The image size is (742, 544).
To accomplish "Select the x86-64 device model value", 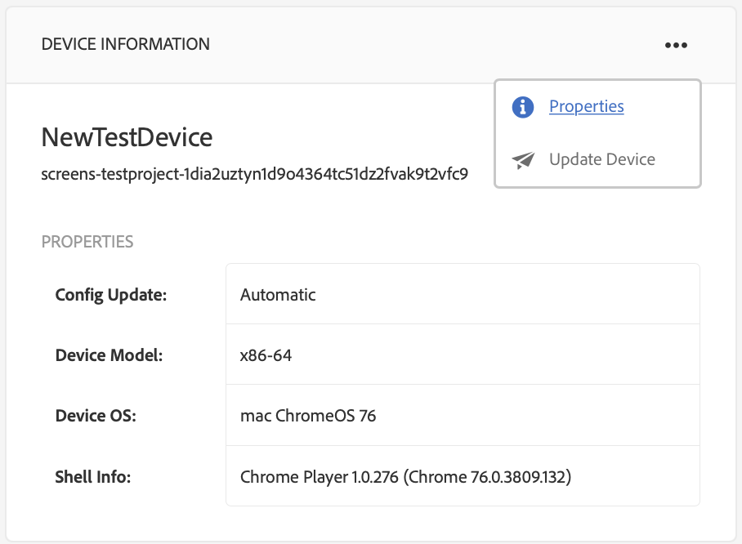I will pos(266,355).
